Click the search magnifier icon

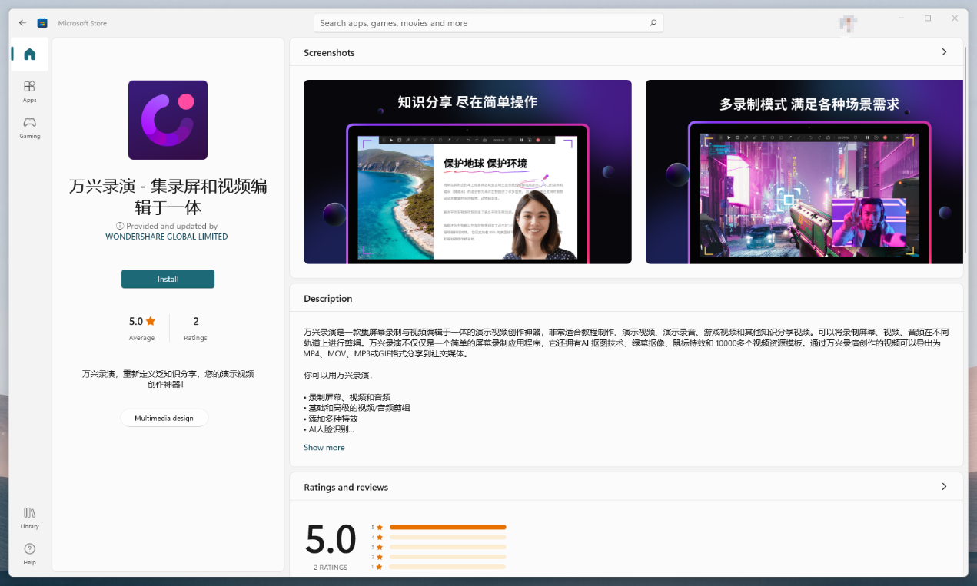pos(653,23)
